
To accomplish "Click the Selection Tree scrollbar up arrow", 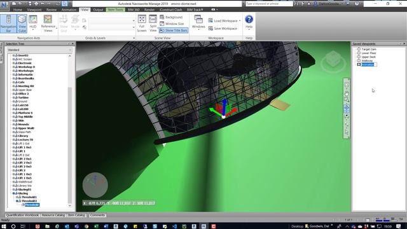I will (69, 56).
